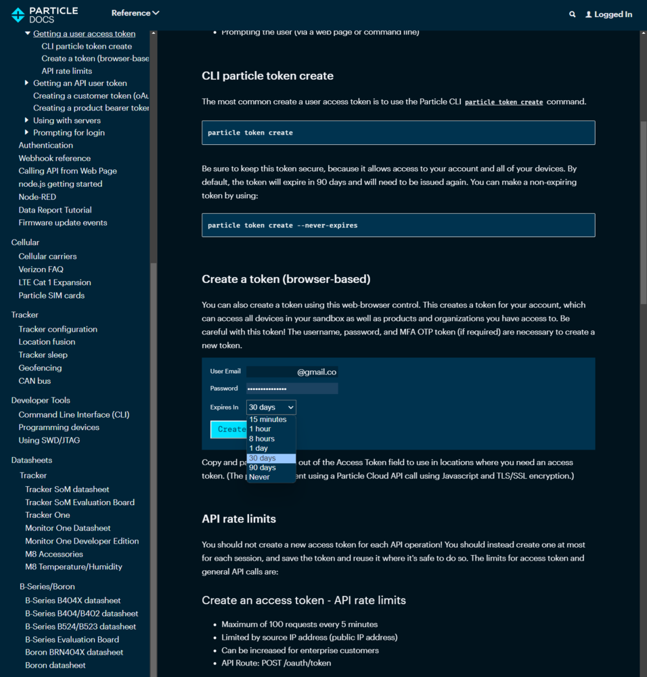This screenshot has height=677, width=647.
Task: Open Tracker SoM datasheet
Action: coord(67,489)
